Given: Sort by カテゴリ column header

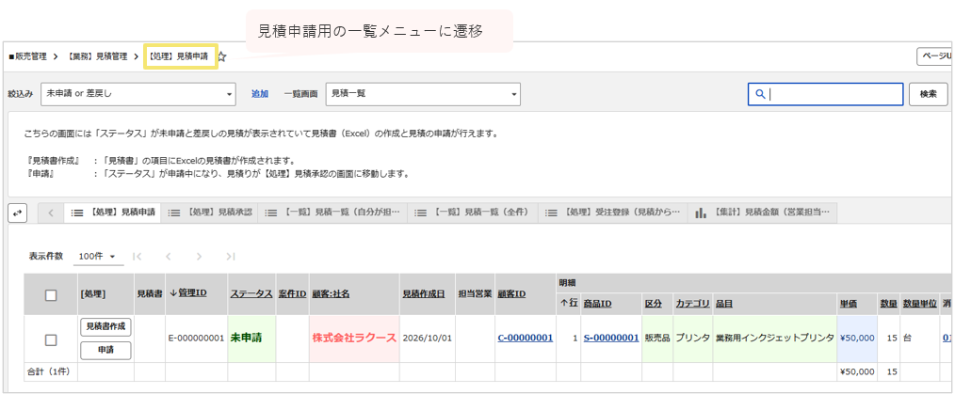Looking at the screenshot, I should pos(692,304).
